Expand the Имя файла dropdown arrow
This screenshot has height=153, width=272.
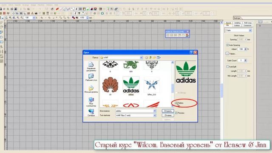155,111
